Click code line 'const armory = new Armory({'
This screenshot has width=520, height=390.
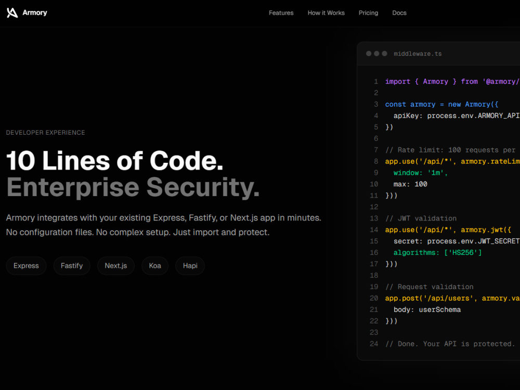click(x=441, y=105)
